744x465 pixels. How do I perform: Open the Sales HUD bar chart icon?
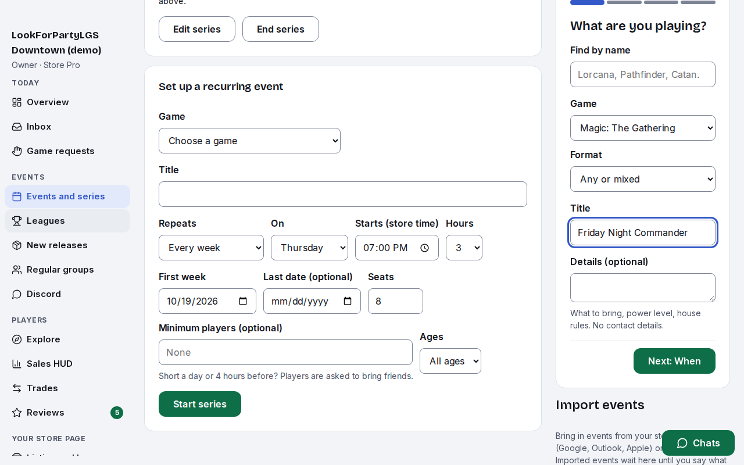(x=17, y=364)
